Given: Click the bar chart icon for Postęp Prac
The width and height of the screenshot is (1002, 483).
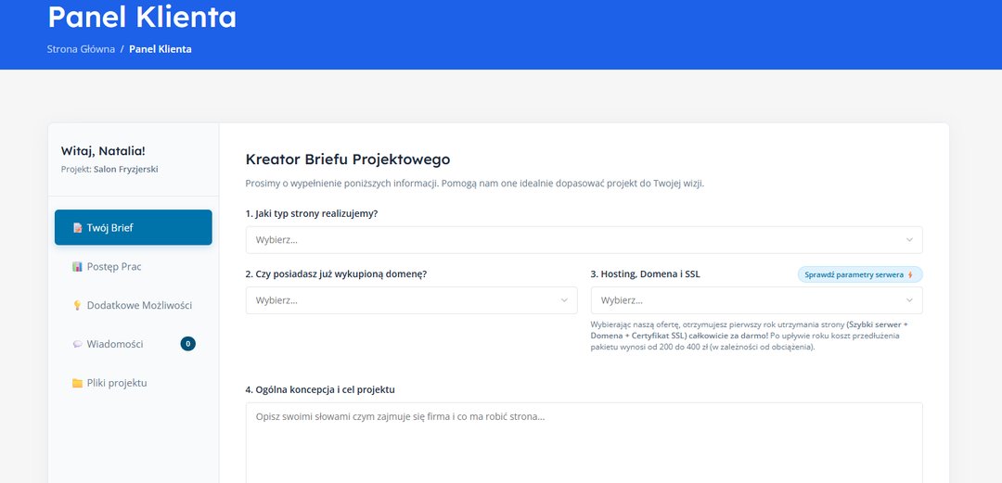Looking at the screenshot, I should point(78,267).
